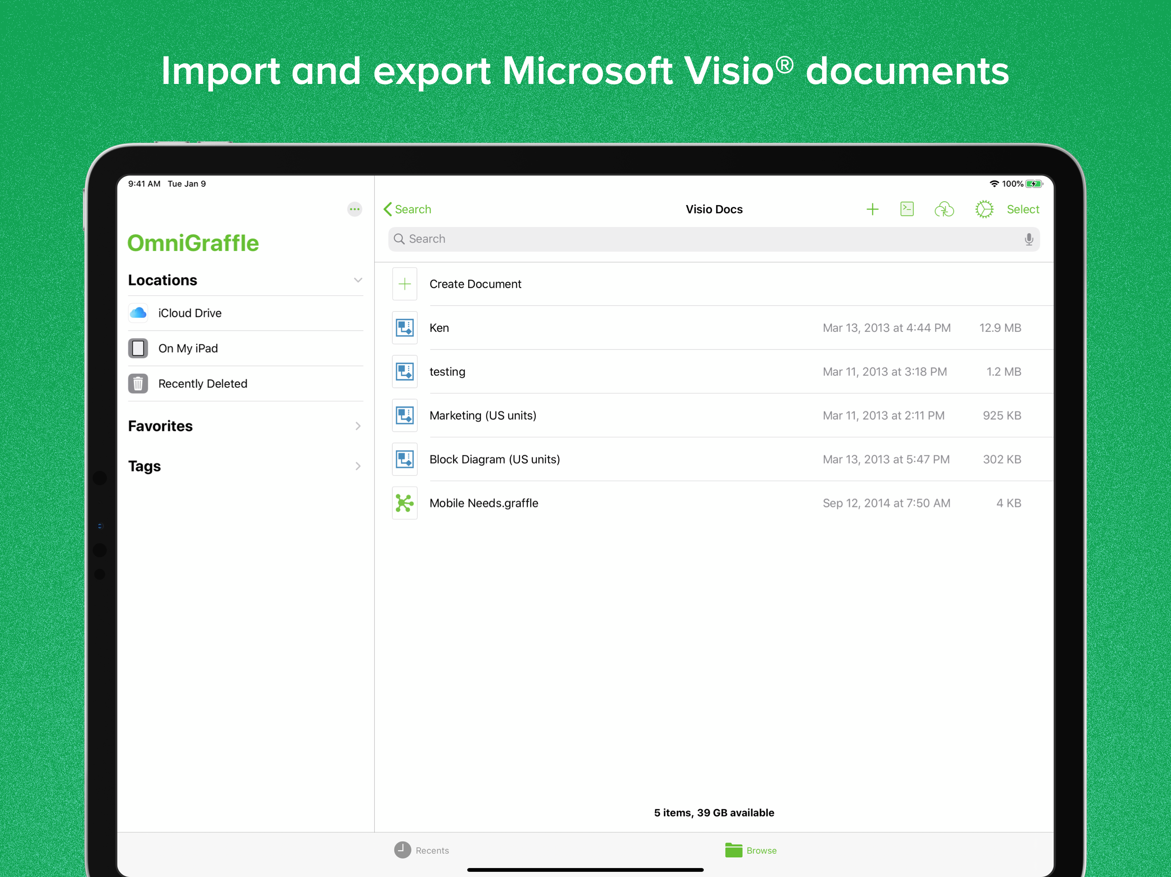The image size is (1171, 877).
Task: Open iCloud Drive location
Action: click(189, 313)
